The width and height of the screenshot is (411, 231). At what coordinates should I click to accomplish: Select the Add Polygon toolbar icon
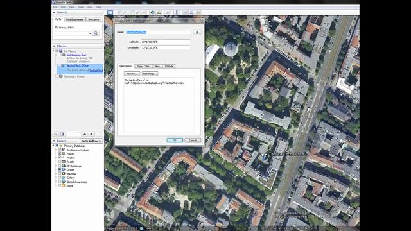coord(125,12)
